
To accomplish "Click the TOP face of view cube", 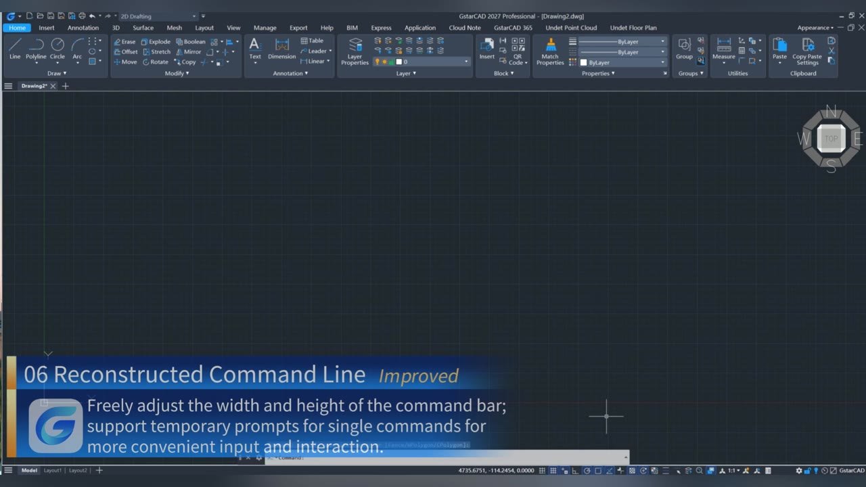I will click(831, 139).
